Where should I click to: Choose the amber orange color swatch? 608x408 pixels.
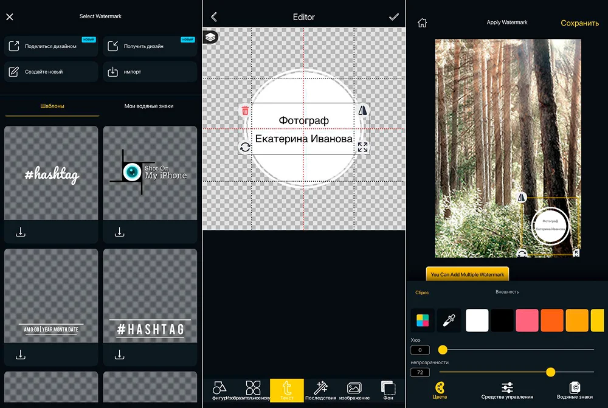[577, 320]
